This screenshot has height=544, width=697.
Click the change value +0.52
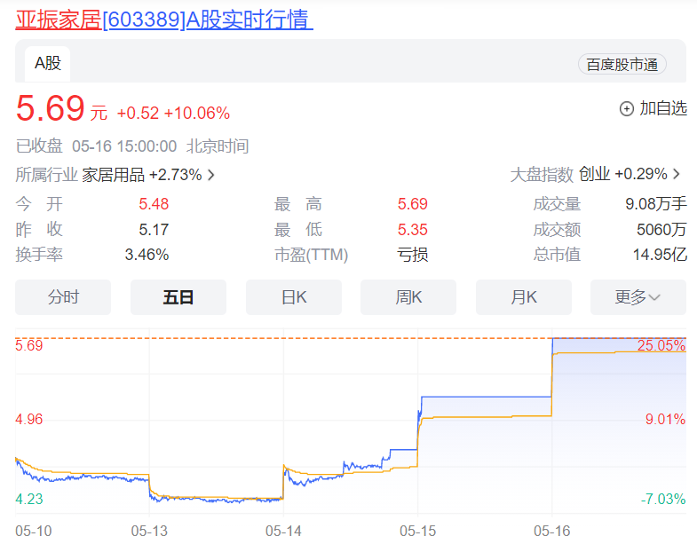coord(138,113)
